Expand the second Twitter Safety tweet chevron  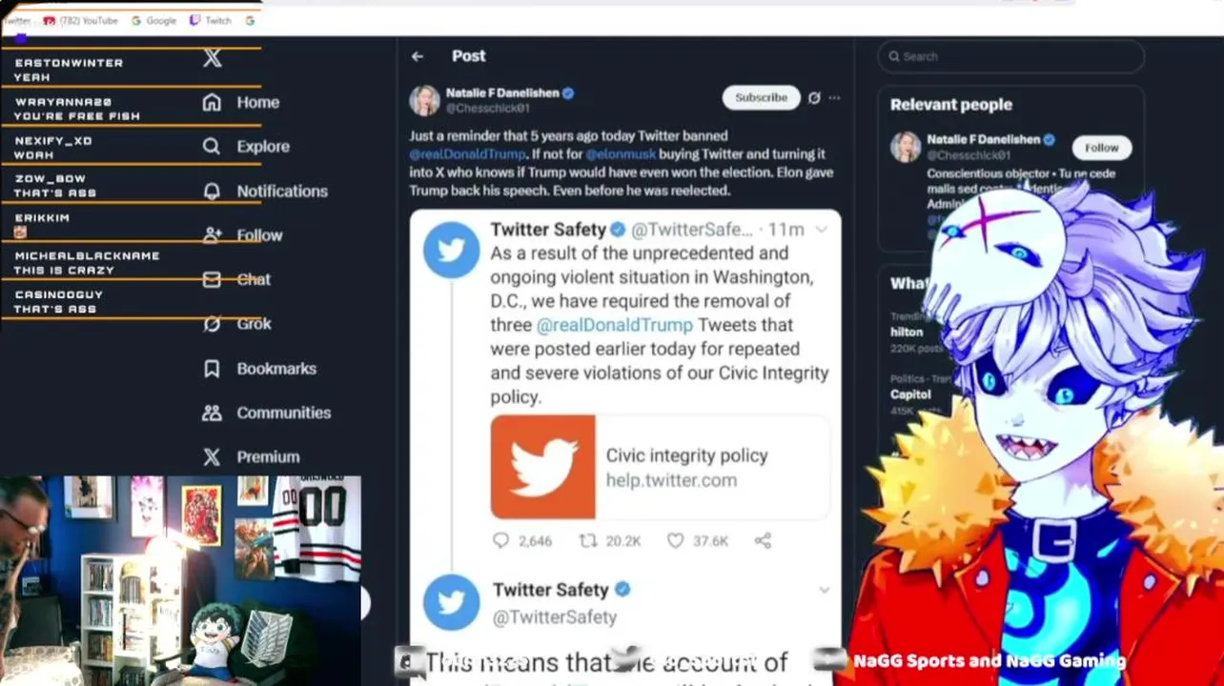pyautogui.click(x=825, y=590)
